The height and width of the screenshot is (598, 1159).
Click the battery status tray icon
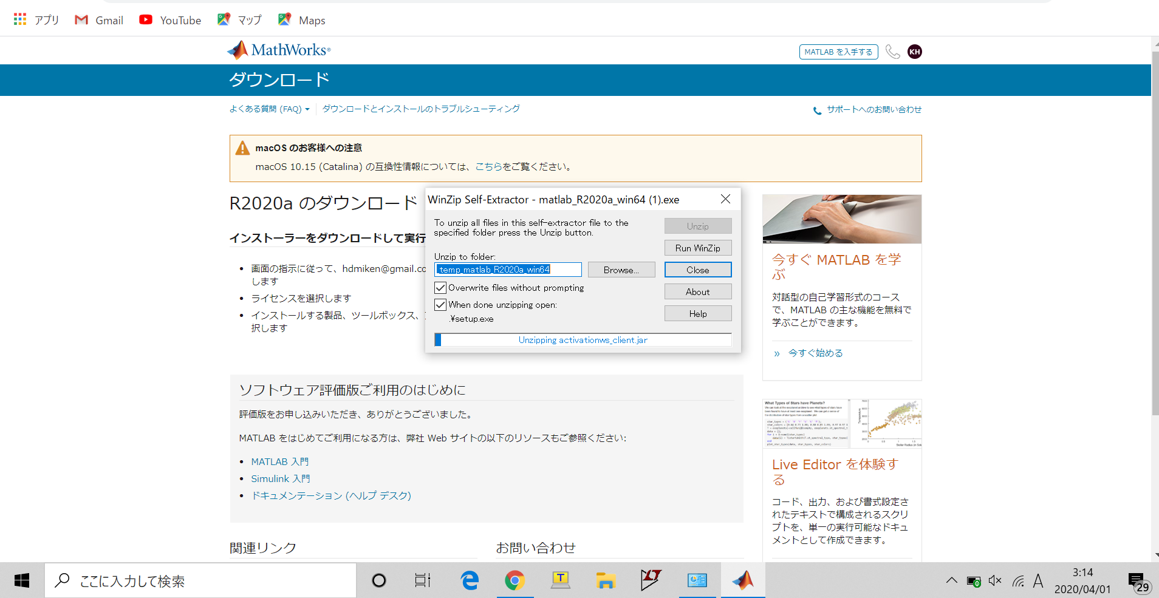tap(974, 582)
